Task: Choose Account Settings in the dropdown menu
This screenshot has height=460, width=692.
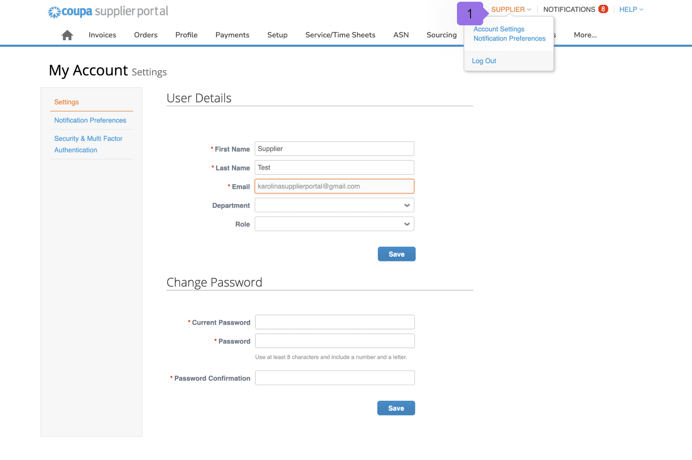Action: (x=499, y=29)
